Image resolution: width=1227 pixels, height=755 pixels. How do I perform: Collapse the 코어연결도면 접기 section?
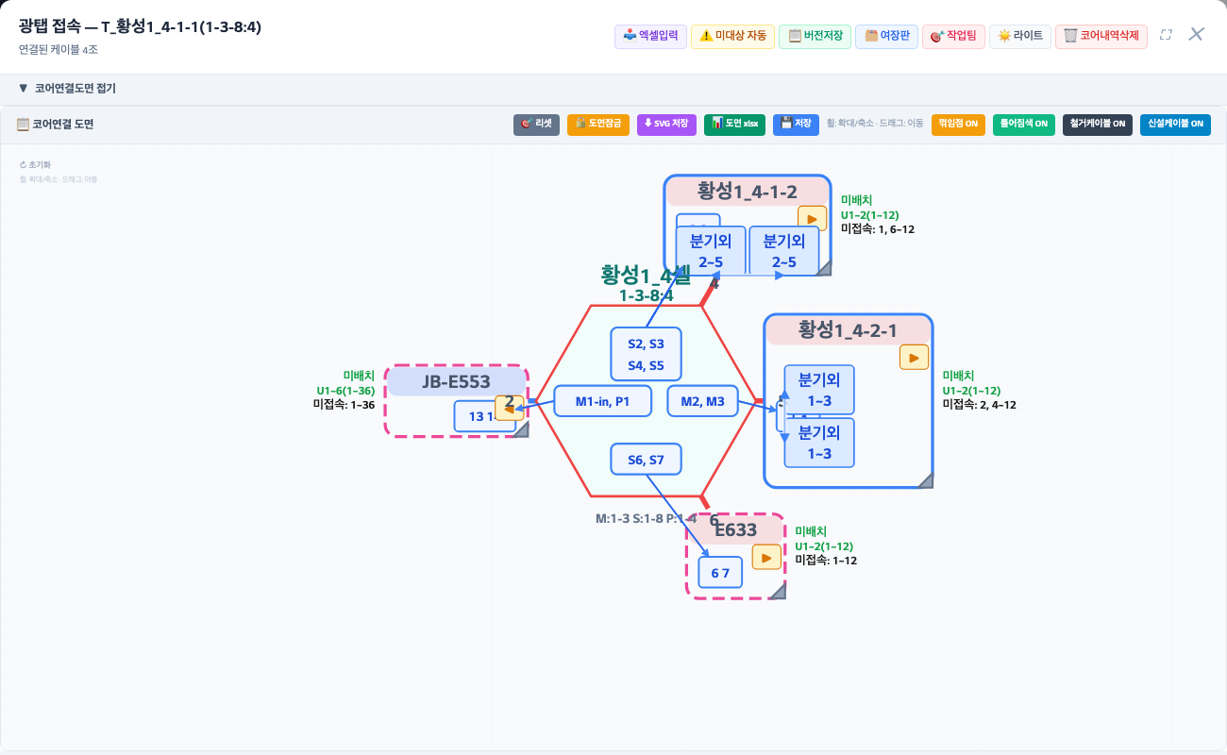click(x=67, y=89)
